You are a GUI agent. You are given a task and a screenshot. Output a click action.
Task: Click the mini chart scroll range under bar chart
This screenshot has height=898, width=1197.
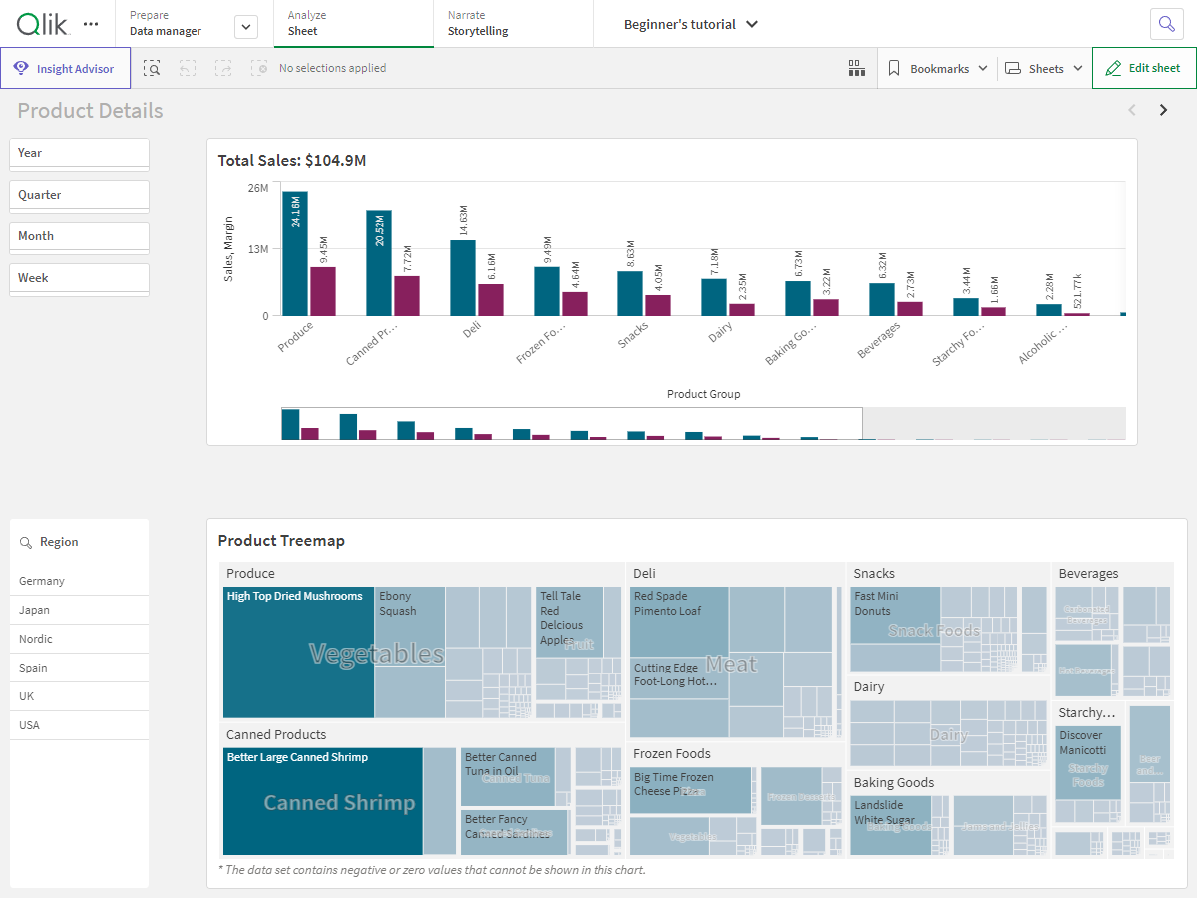click(x=572, y=424)
